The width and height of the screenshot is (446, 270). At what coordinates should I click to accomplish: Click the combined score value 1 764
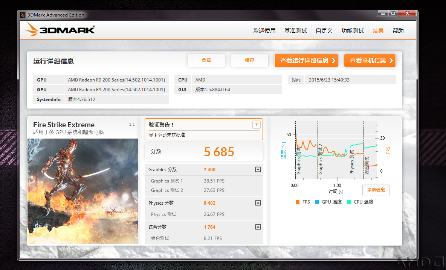click(x=210, y=227)
